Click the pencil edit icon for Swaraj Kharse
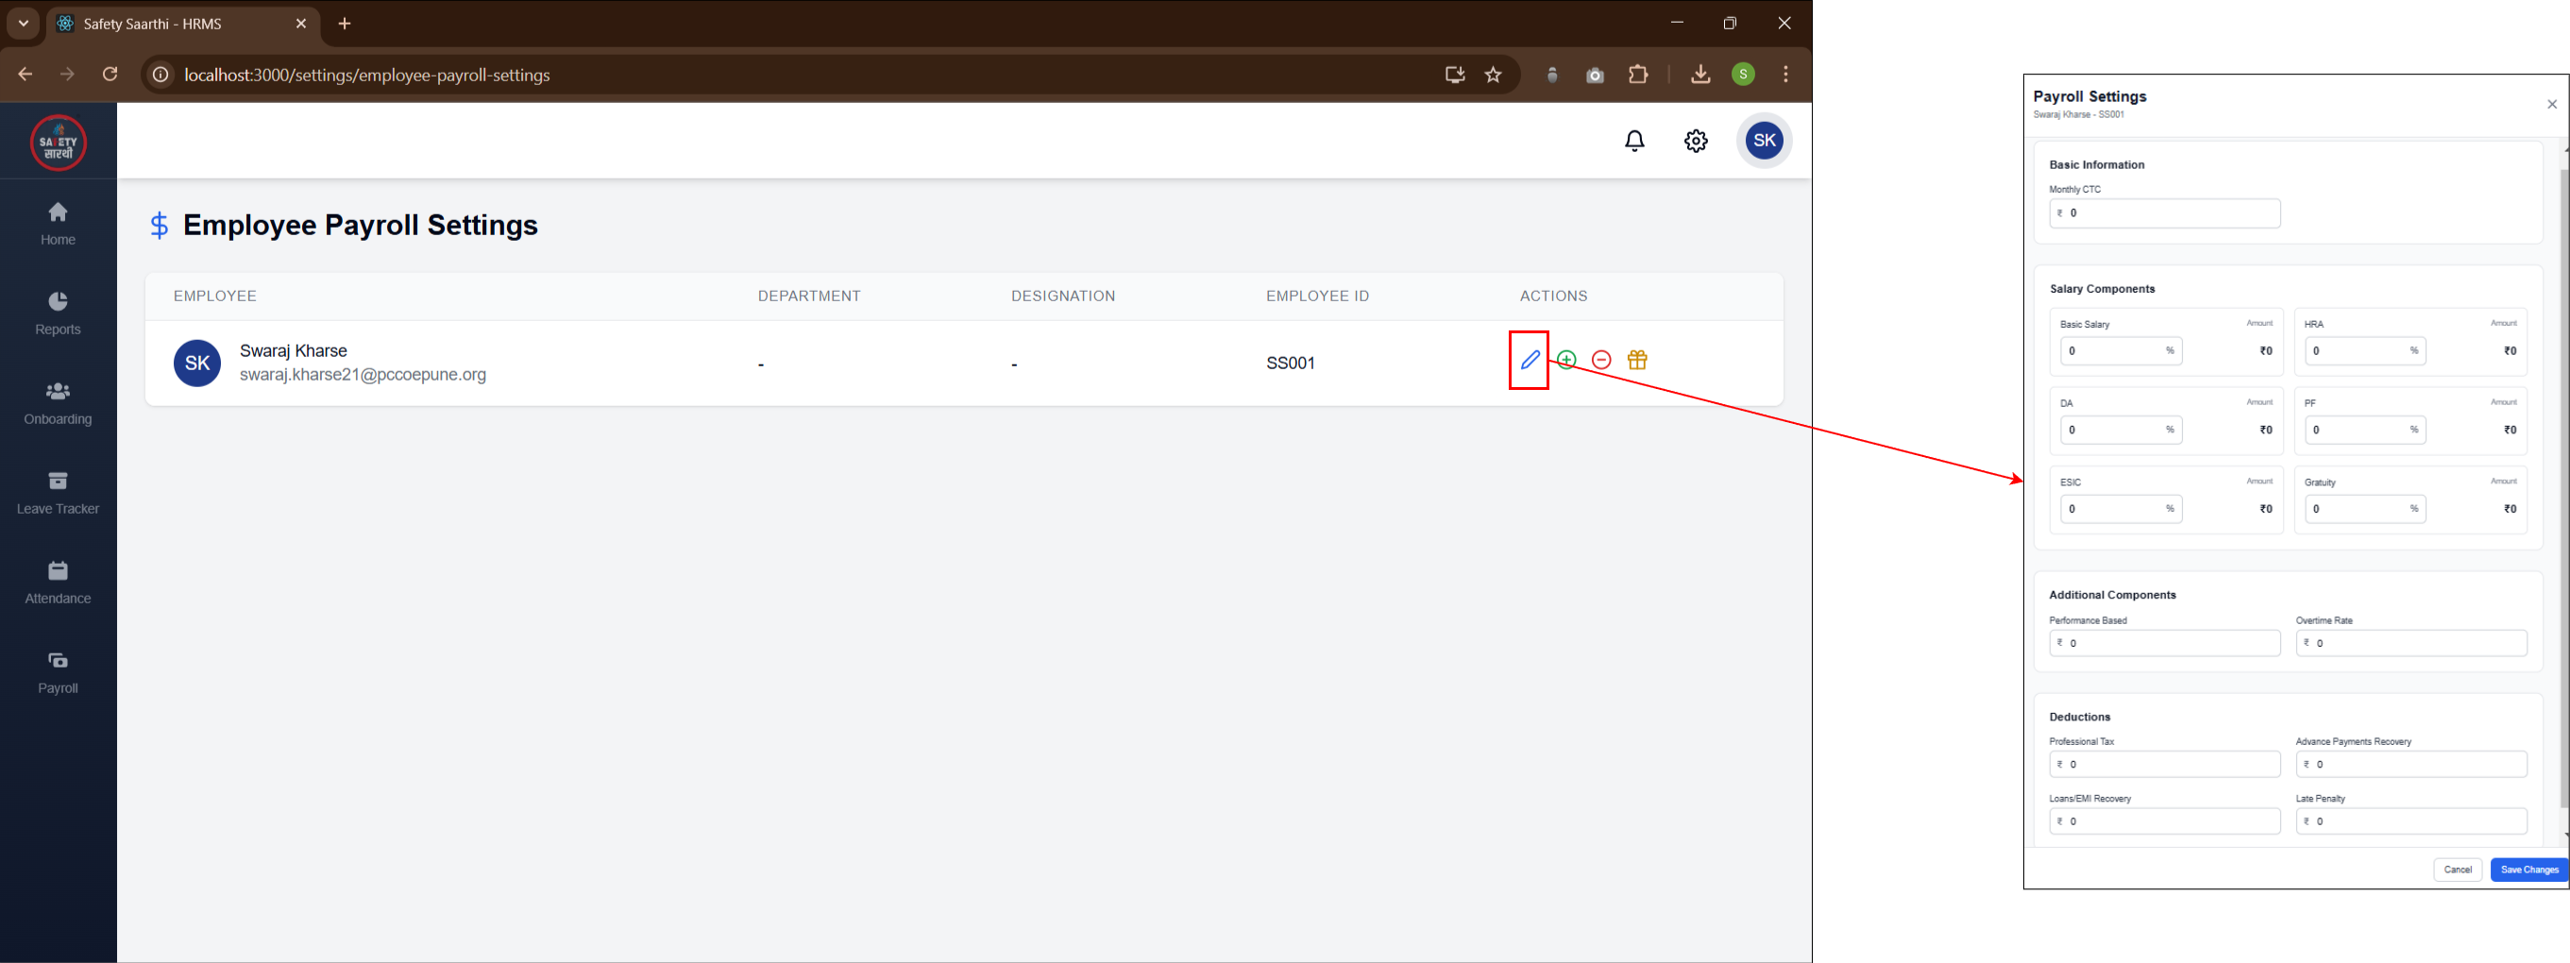Image resolution: width=2570 pixels, height=963 pixels. tap(1530, 361)
